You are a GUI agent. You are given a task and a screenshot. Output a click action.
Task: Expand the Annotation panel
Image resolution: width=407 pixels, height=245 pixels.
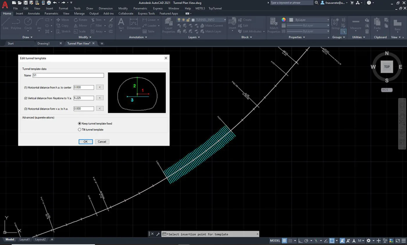click(138, 37)
